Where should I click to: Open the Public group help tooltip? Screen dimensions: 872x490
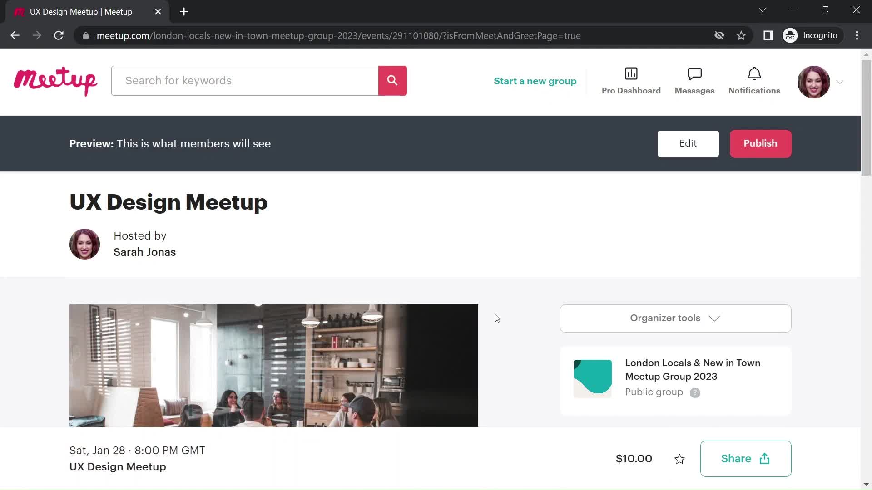pyautogui.click(x=695, y=392)
